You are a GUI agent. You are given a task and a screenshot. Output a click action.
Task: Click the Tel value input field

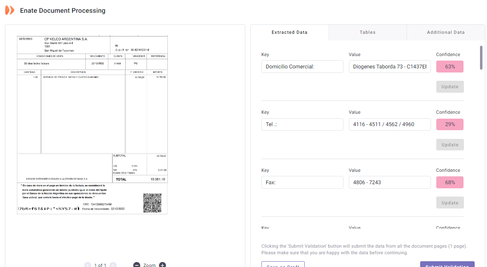390,124
